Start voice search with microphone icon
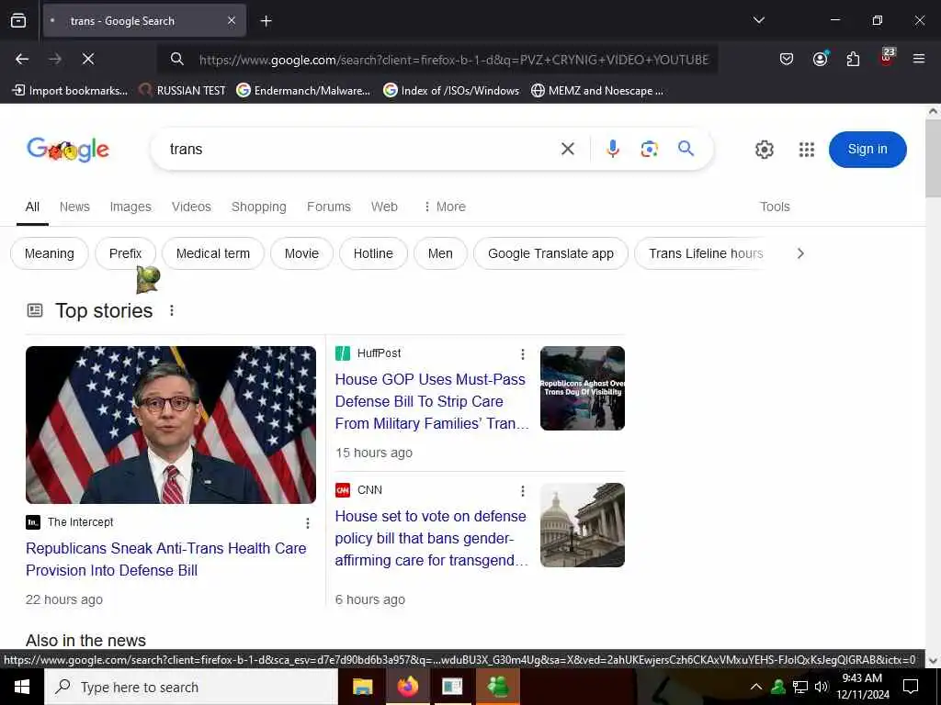Image resolution: width=941 pixels, height=705 pixels. click(612, 149)
